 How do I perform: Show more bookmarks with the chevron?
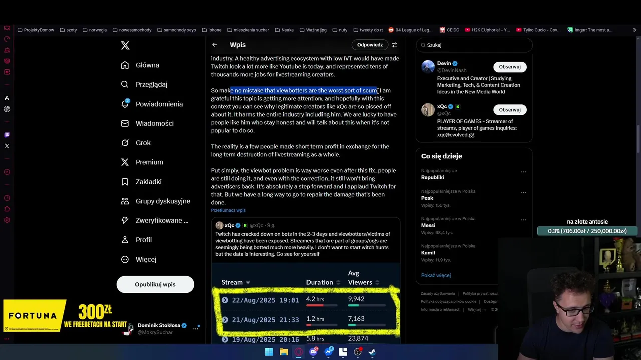click(x=634, y=30)
